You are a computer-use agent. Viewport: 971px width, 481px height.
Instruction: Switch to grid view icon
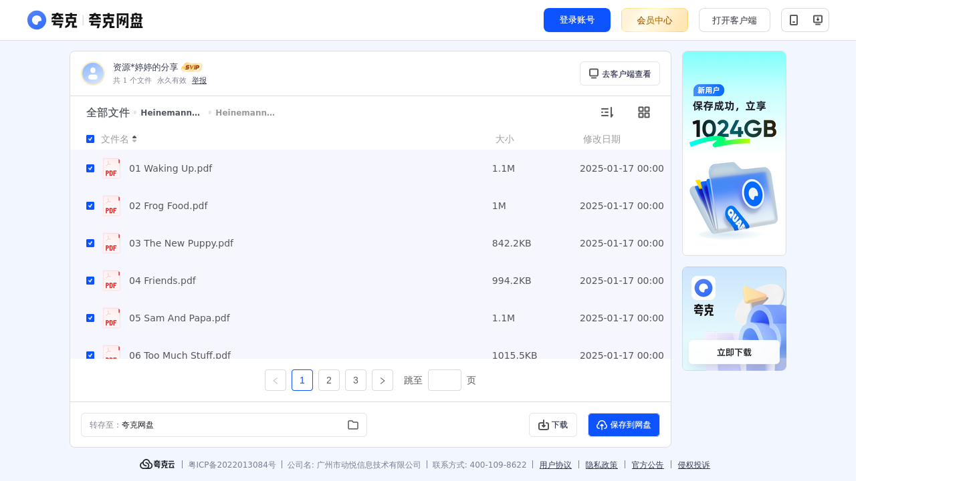click(x=644, y=112)
